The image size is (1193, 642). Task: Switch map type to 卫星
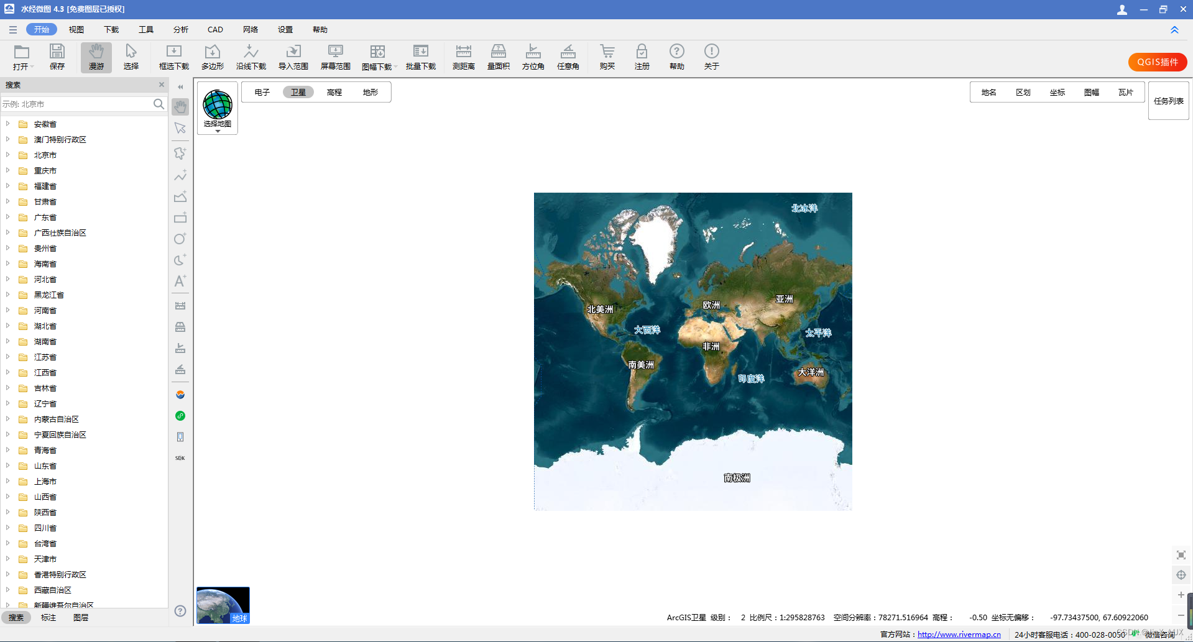click(298, 92)
